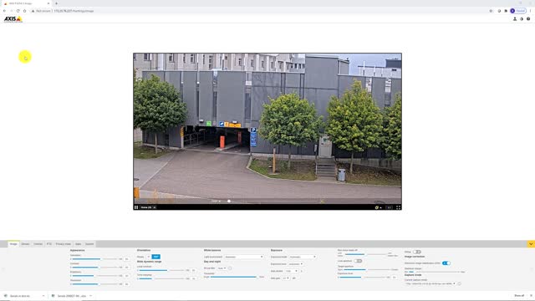
Task: Open a new browser tab
Action: click(56, 3)
